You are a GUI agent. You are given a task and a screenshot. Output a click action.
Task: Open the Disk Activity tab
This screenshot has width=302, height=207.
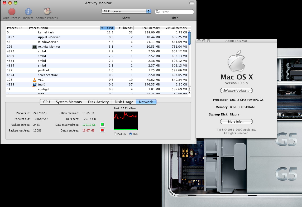(98, 102)
